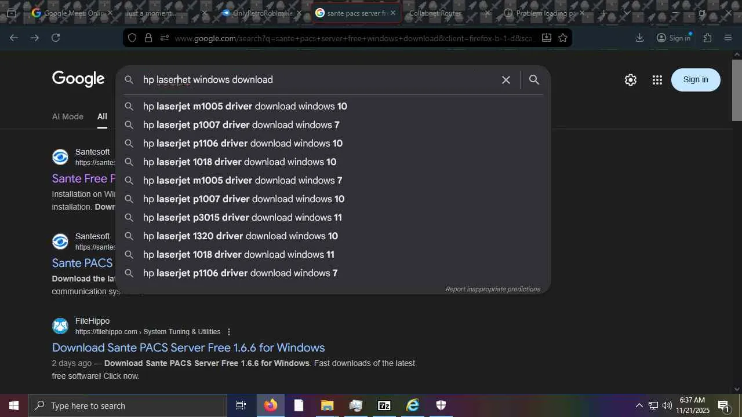Click the blue Sign in button
Image resolution: width=742 pixels, height=417 pixels.
click(696, 80)
